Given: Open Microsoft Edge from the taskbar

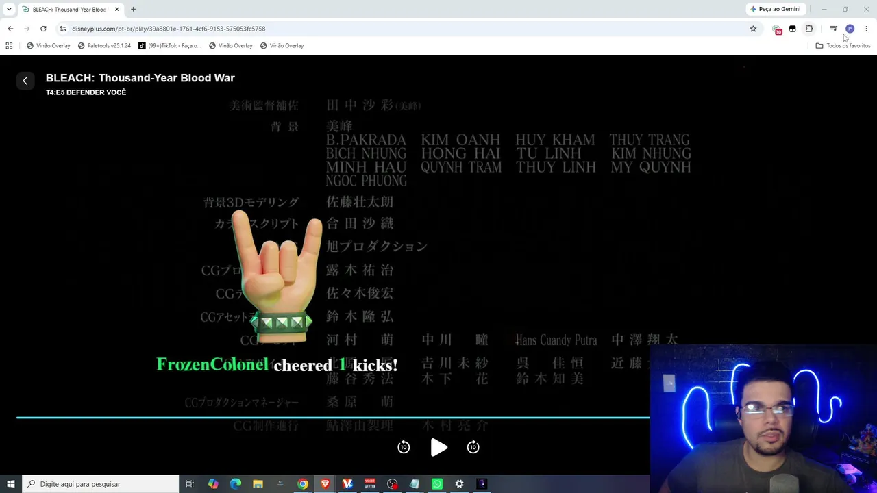Looking at the screenshot, I should pyautogui.click(x=236, y=484).
